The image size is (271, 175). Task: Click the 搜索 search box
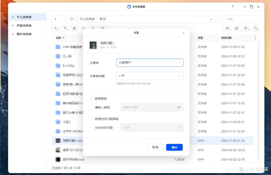coord(239,19)
